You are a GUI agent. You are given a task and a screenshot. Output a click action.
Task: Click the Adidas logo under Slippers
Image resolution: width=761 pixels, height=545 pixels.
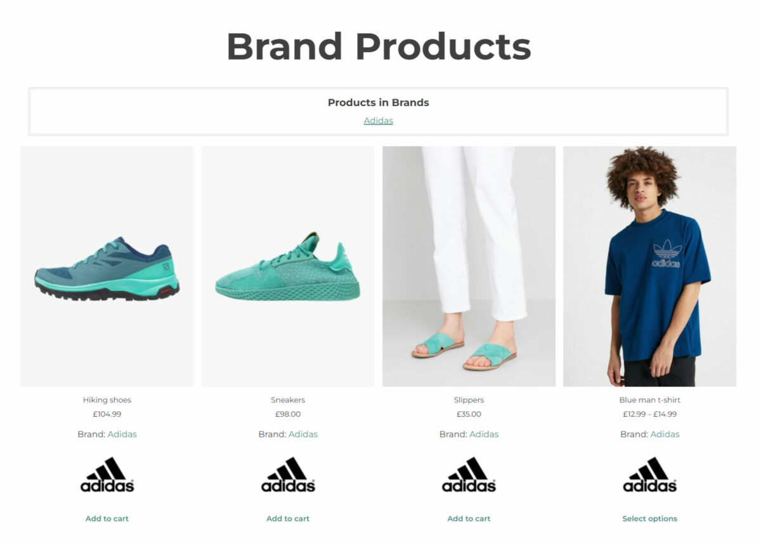click(x=469, y=475)
